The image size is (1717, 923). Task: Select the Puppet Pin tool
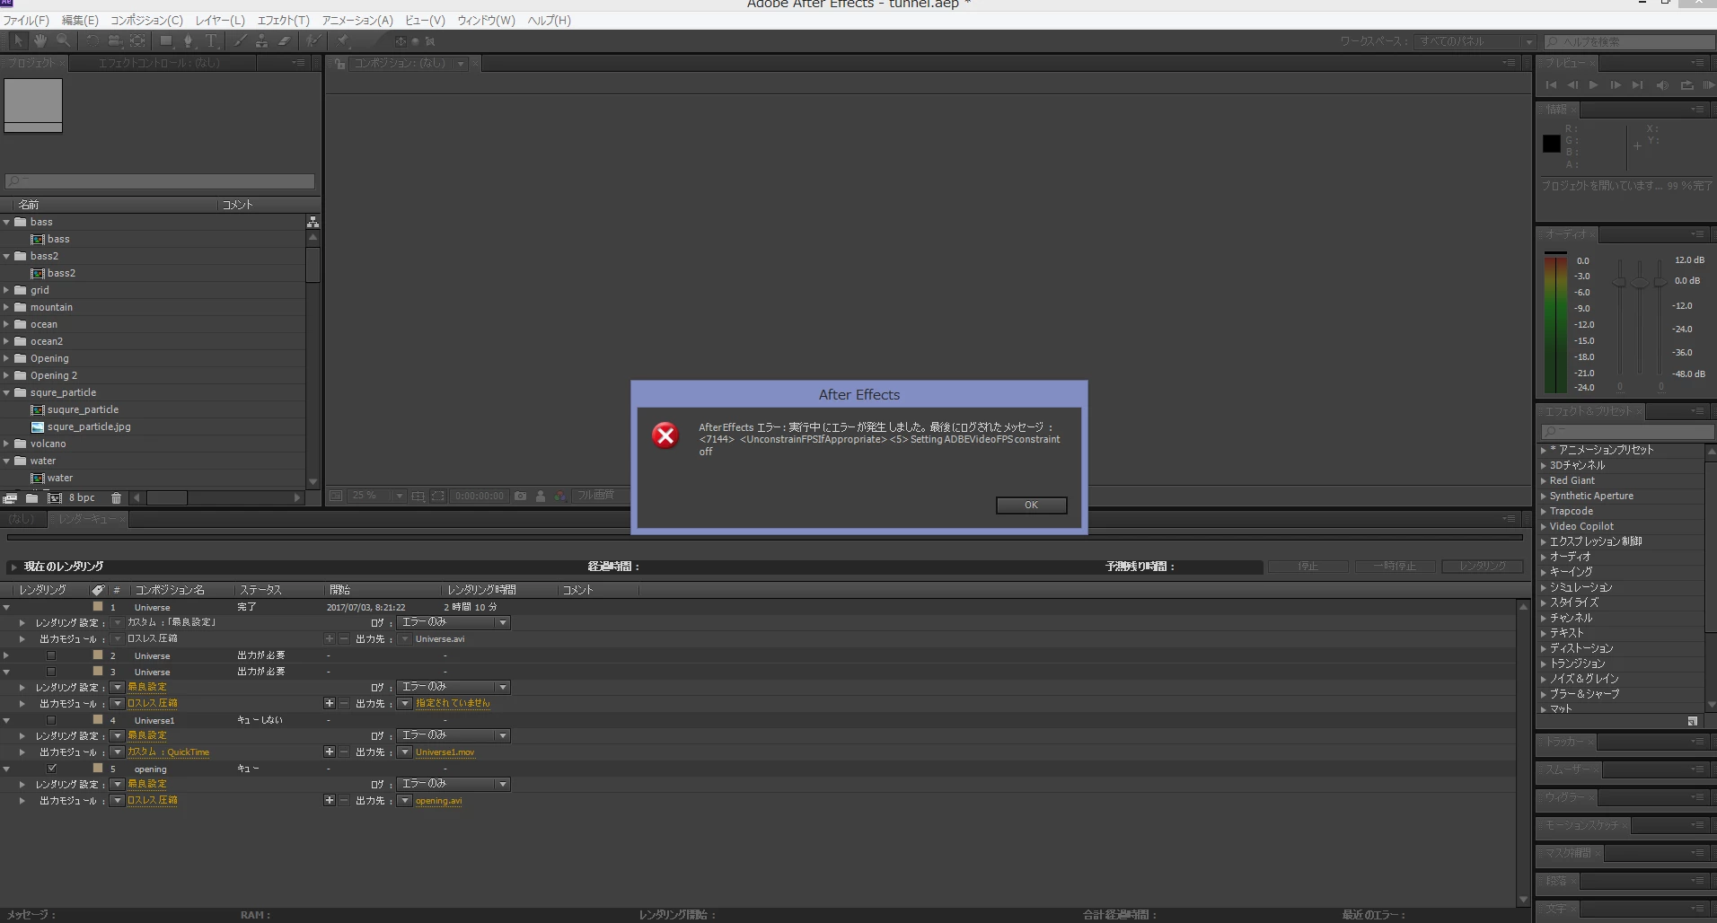343,40
